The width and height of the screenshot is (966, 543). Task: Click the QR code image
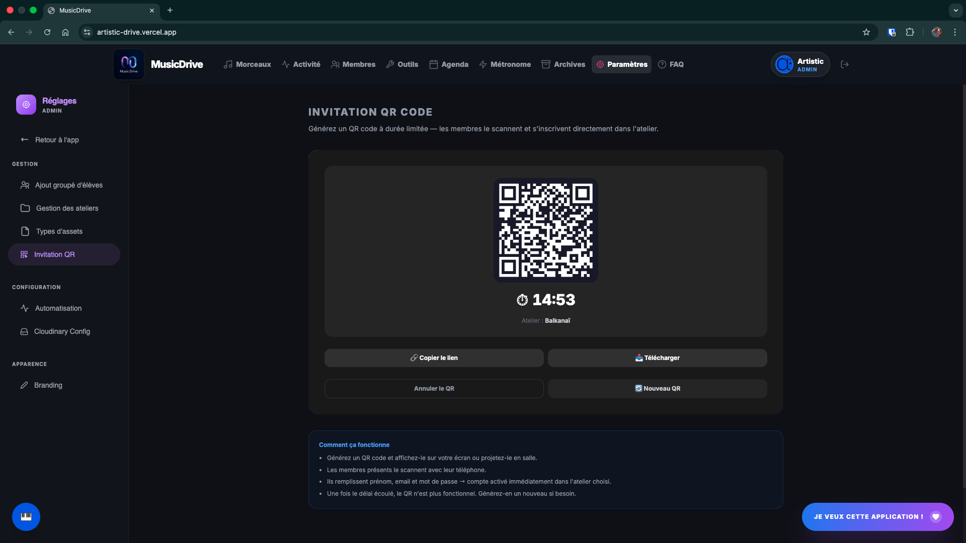coord(546,230)
